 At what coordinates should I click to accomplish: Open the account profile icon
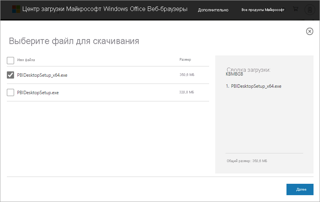tap(310, 9)
